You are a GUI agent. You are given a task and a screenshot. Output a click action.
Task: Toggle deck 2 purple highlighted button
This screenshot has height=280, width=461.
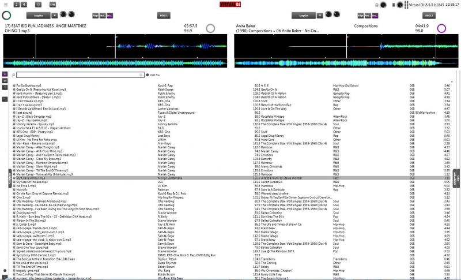(375, 16)
